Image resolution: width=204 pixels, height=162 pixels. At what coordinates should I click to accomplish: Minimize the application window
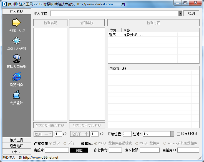tap(178, 3)
